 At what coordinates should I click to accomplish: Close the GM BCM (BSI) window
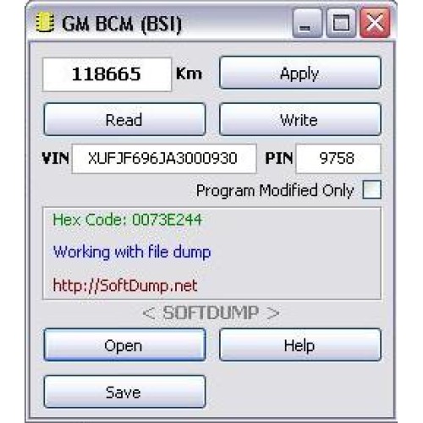tap(375, 23)
